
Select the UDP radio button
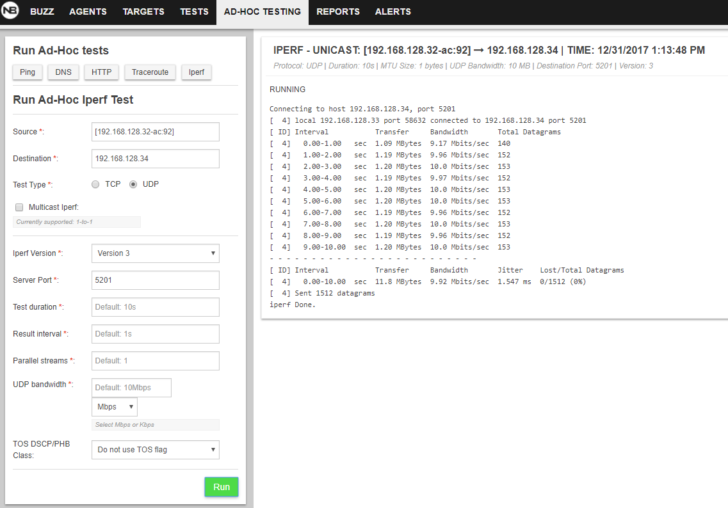[x=133, y=184]
